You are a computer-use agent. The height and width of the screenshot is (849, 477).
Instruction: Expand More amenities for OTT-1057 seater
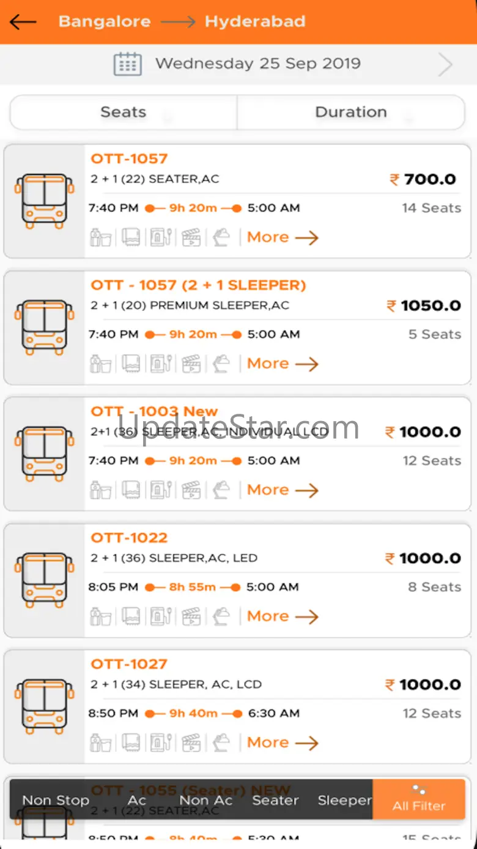click(x=283, y=237)
